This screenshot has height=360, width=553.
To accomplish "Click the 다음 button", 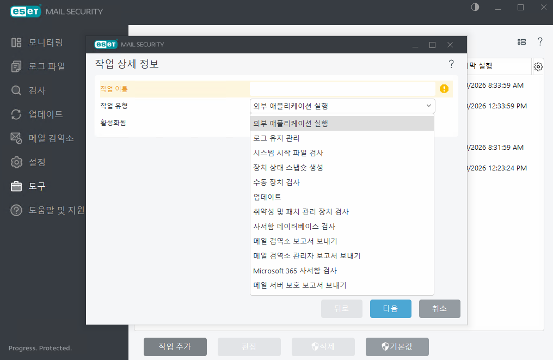I will [390, 309].
